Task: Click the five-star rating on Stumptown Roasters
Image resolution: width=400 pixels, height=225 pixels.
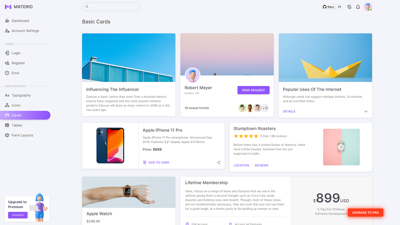Action: 246,136
